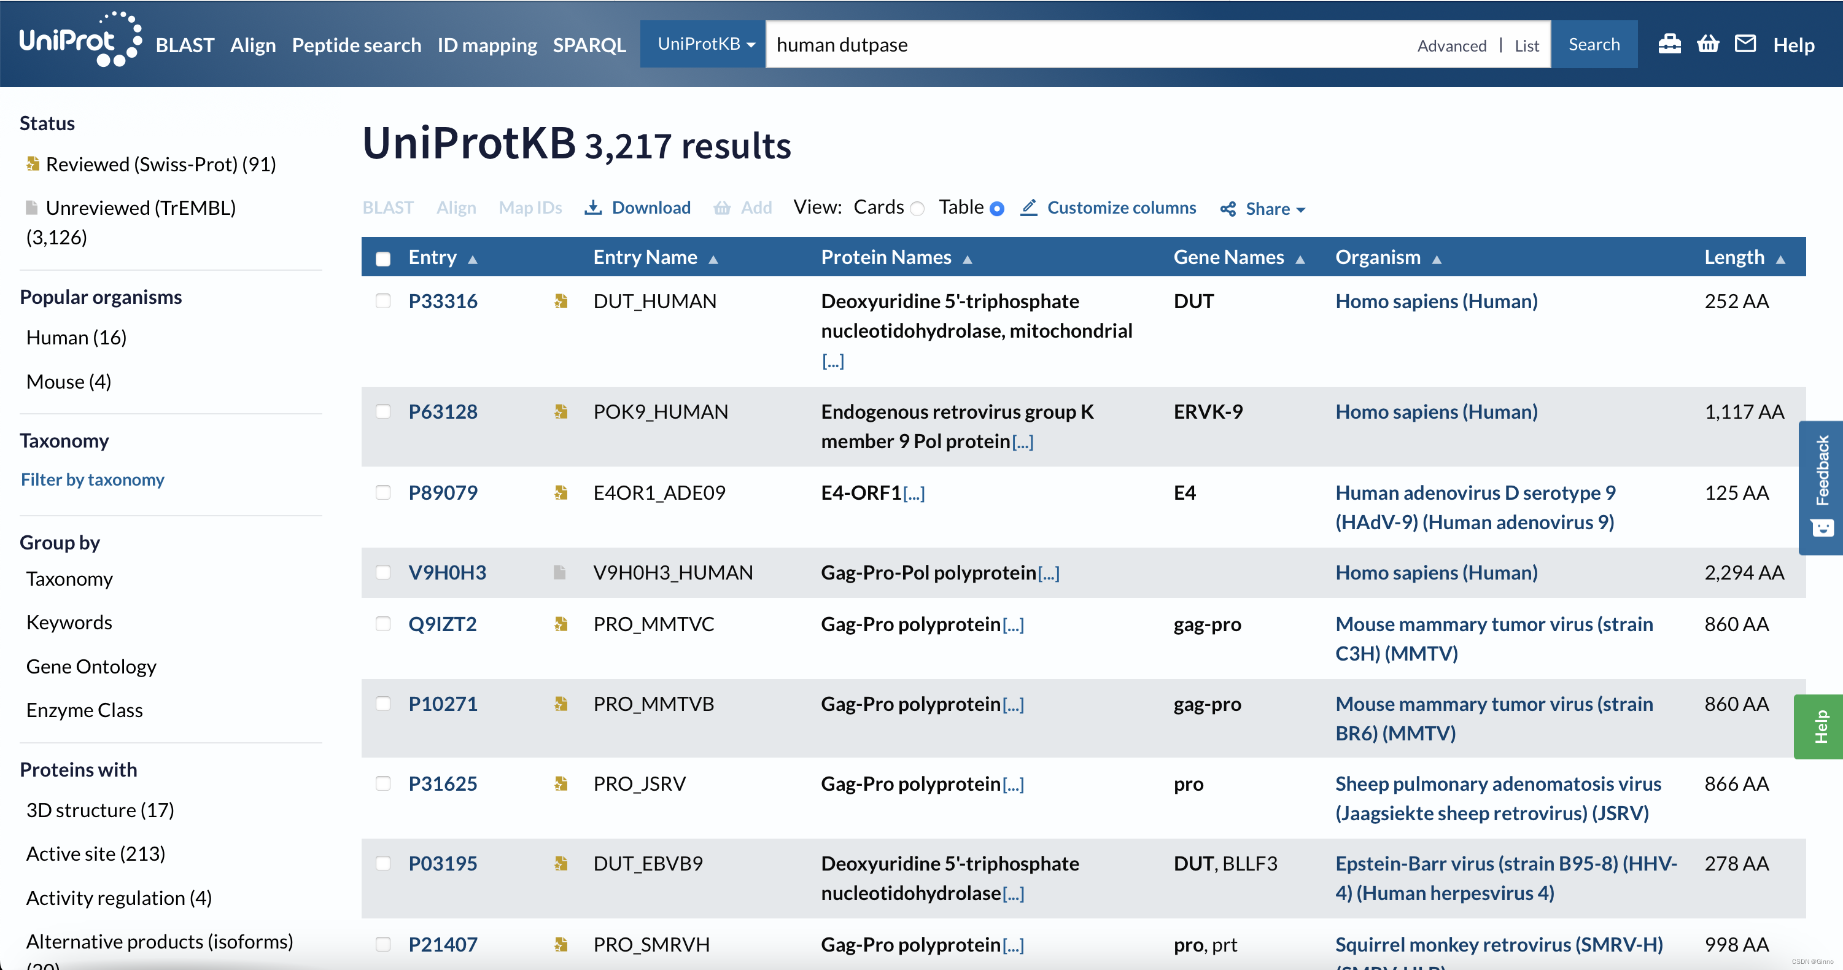The width and height of the screenshot is (1843, 970).
Task: Click the Download arrow icon
Action: tap(593, 208)
